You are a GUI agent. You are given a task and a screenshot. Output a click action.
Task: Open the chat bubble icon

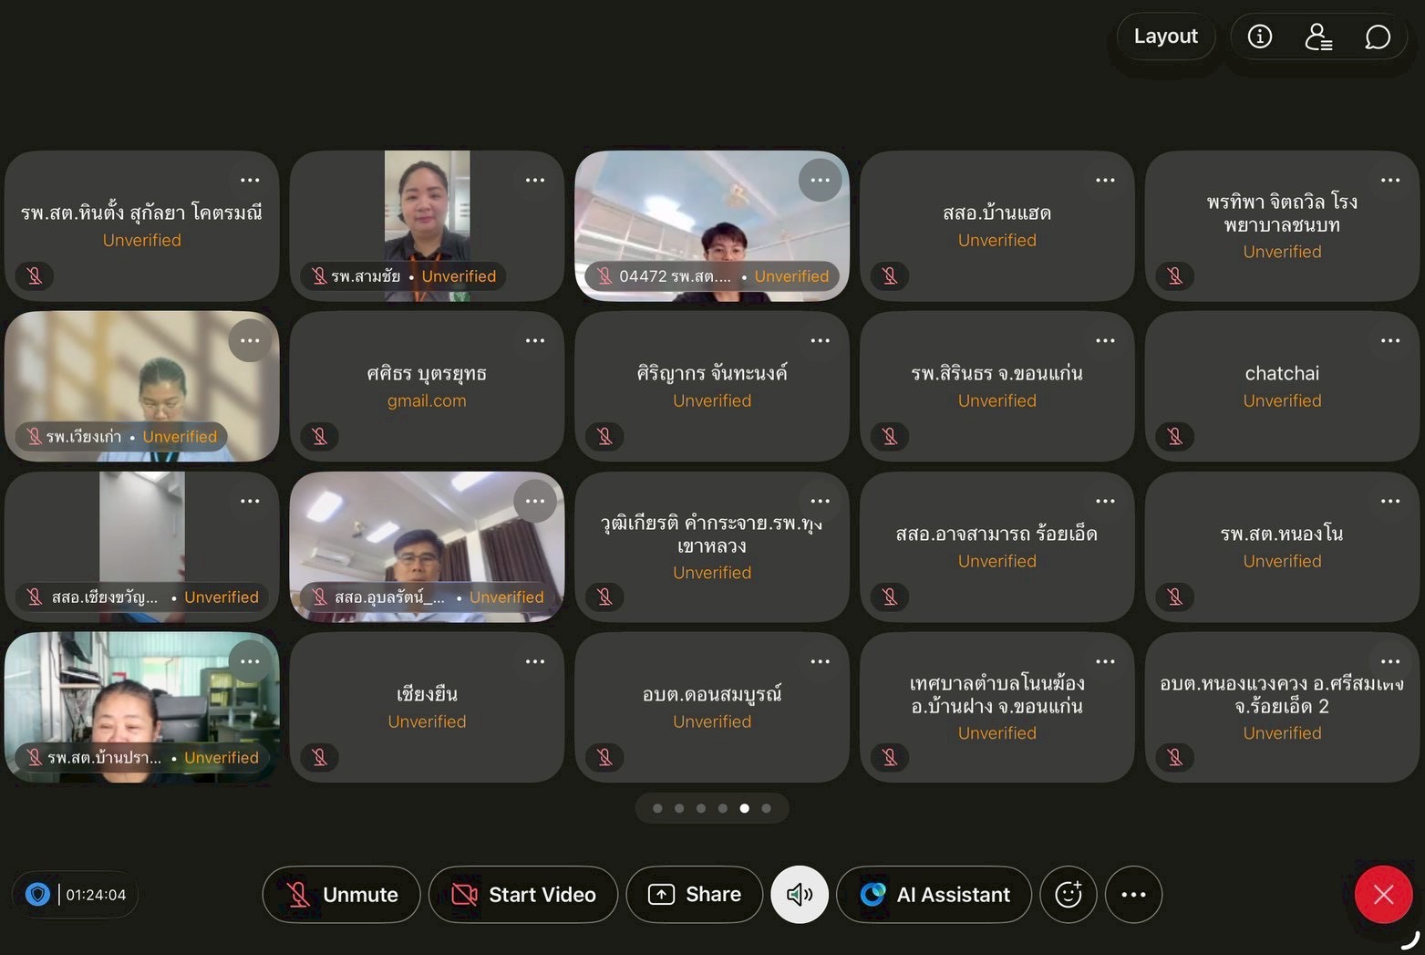pos(1377,36)
